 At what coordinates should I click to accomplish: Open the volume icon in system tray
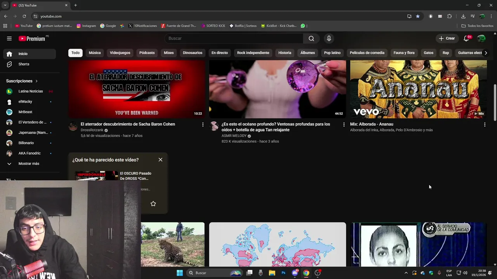pyautogui.click(x=465, y=273)
